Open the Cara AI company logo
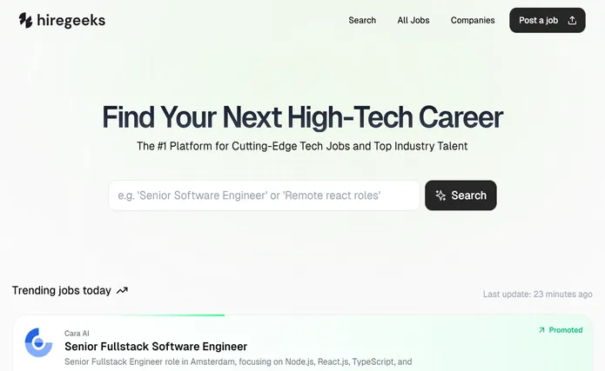 [x=38, y=342]
